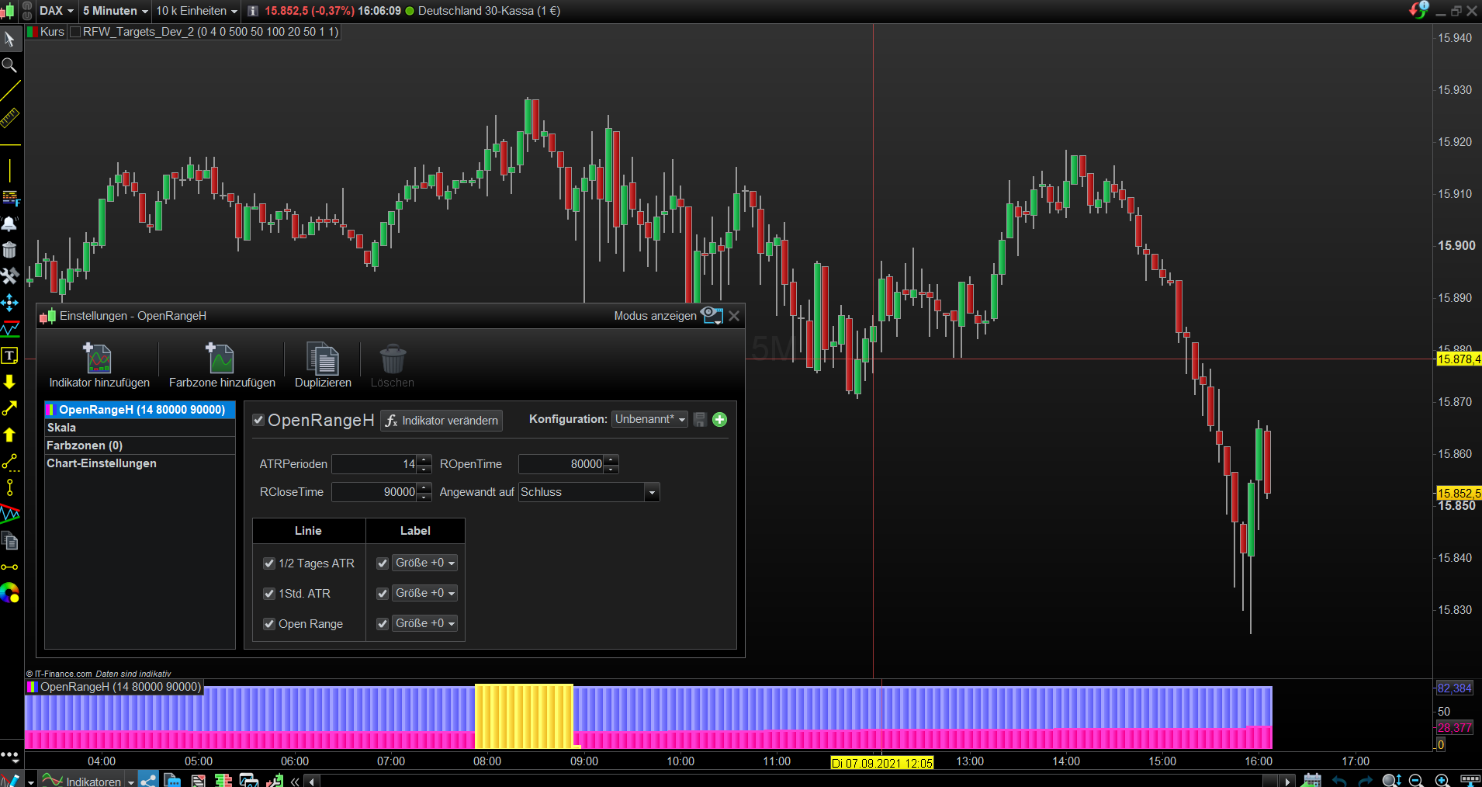This screenshot has width=1482, height=787.
Task: Click the Kurs label in chart header
Action: pos(52,32)
